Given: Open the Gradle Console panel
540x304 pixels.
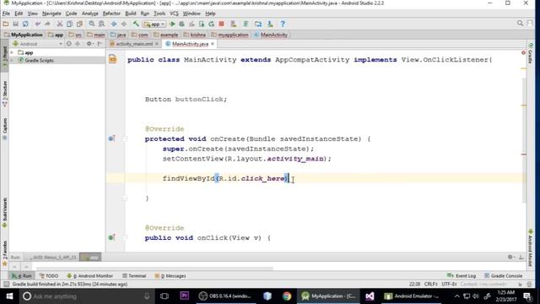Looking at the screenshot, I should point(504,276).
